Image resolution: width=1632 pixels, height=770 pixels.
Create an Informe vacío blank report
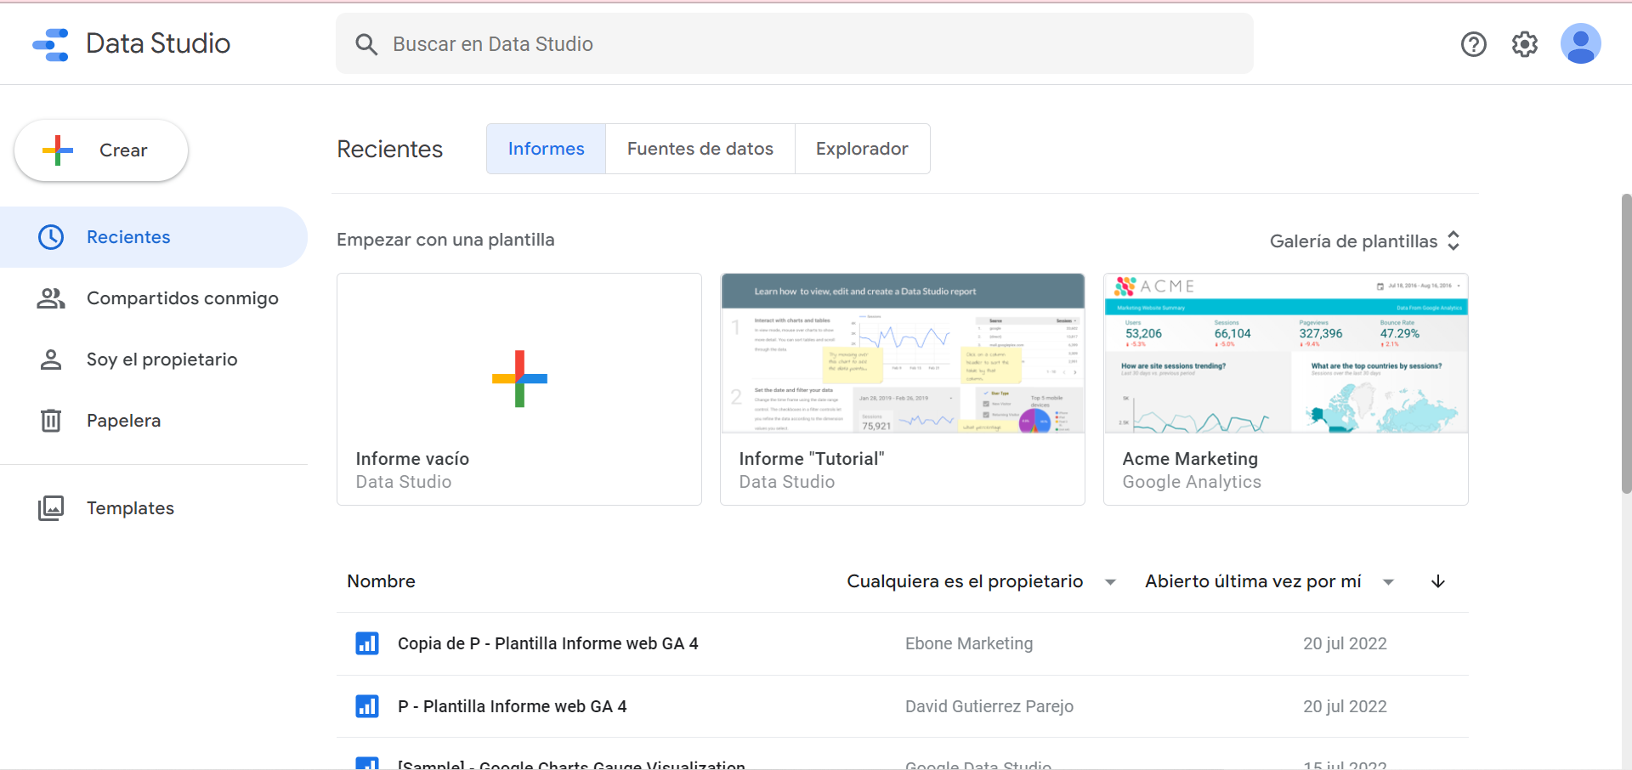coord(519,379)
